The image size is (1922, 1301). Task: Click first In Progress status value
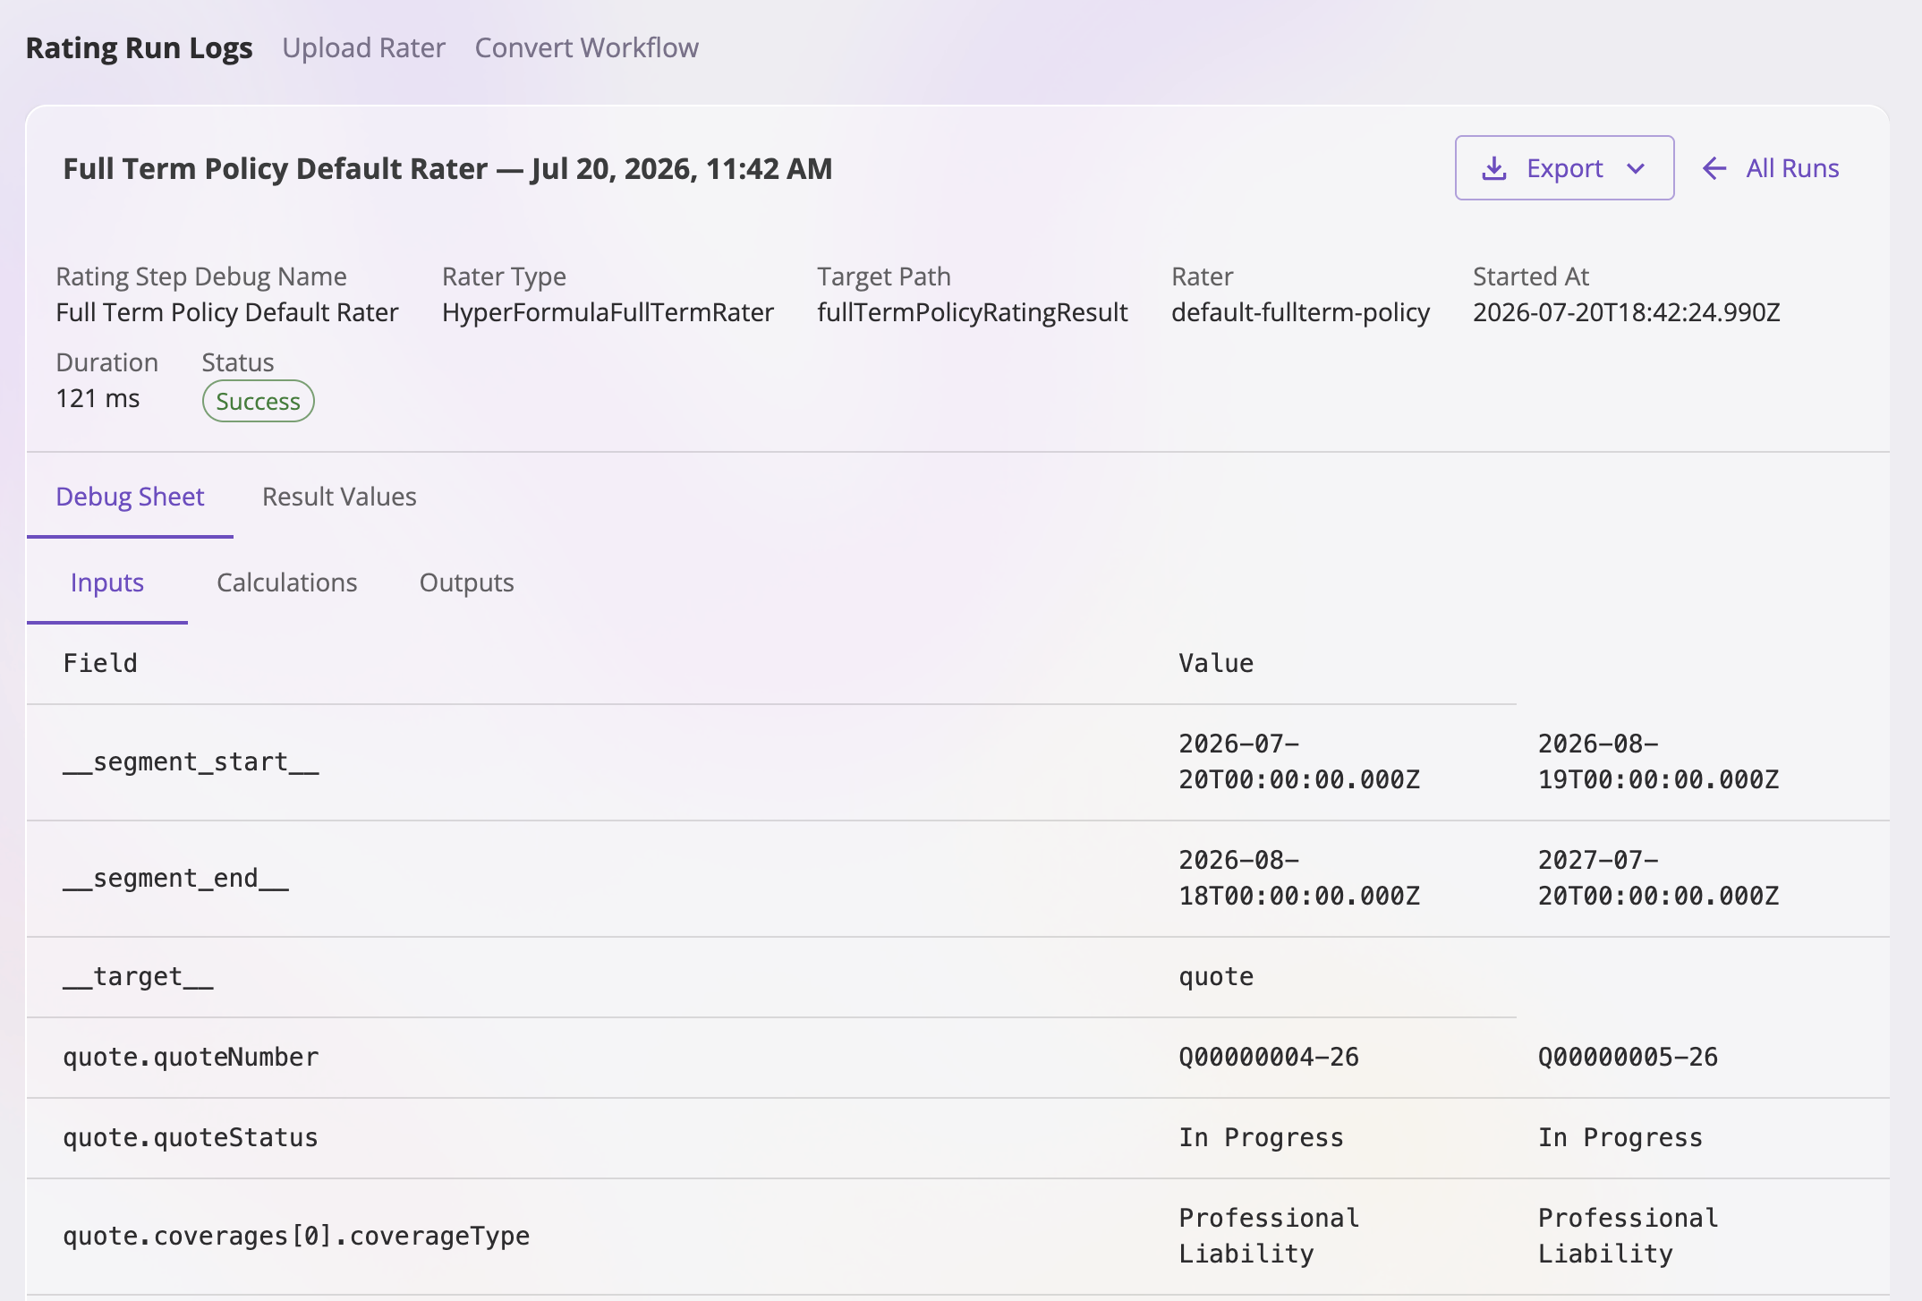point(1262,1137)
